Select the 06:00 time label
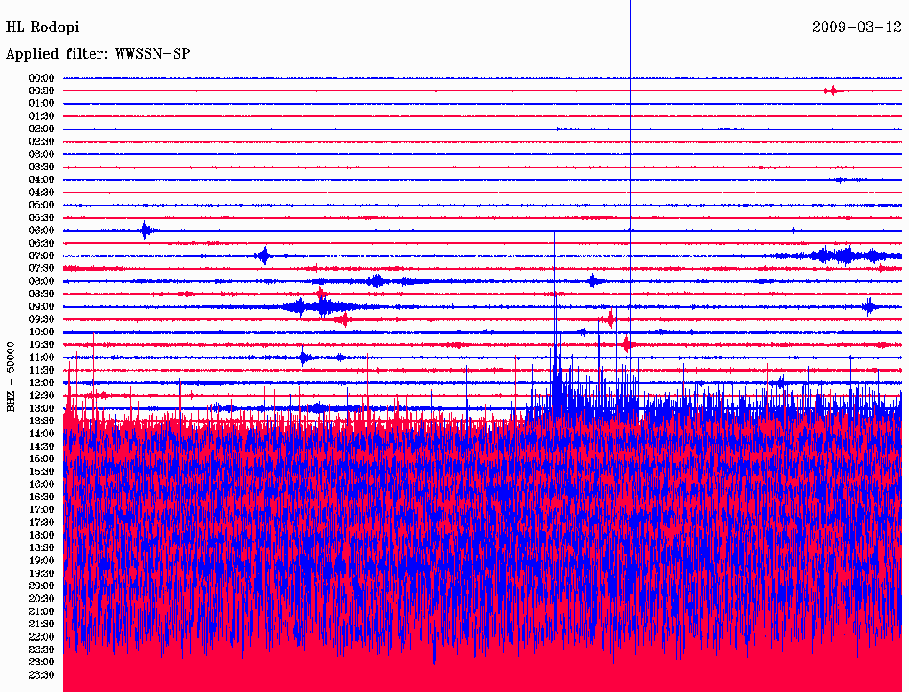 point(42,231)
